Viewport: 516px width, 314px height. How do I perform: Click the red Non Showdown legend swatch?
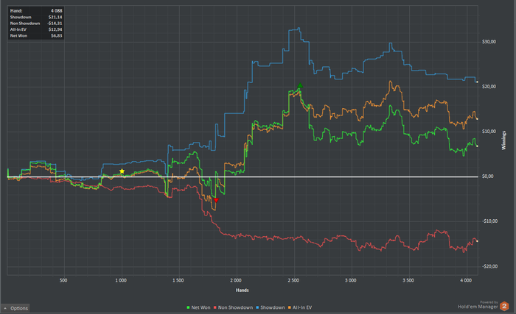point(215,308)
